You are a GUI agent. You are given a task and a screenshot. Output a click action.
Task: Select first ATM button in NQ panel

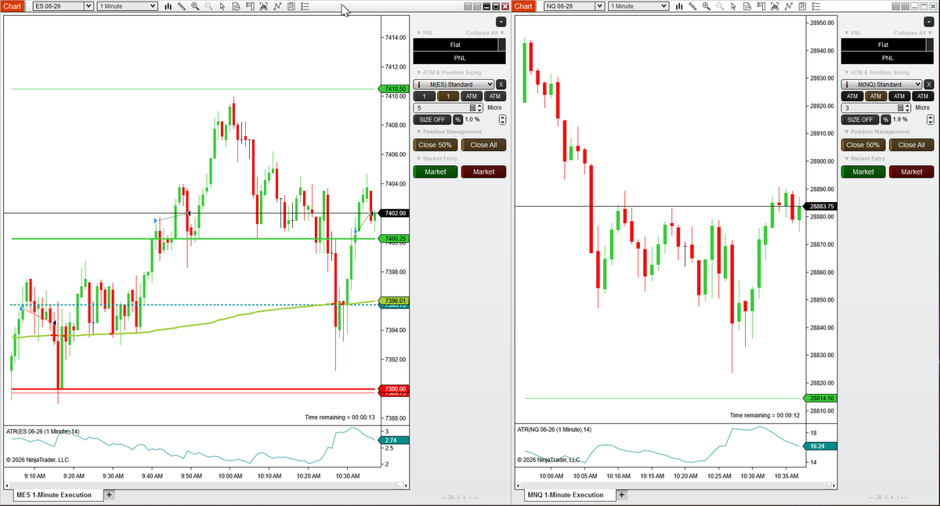point(852,96)
